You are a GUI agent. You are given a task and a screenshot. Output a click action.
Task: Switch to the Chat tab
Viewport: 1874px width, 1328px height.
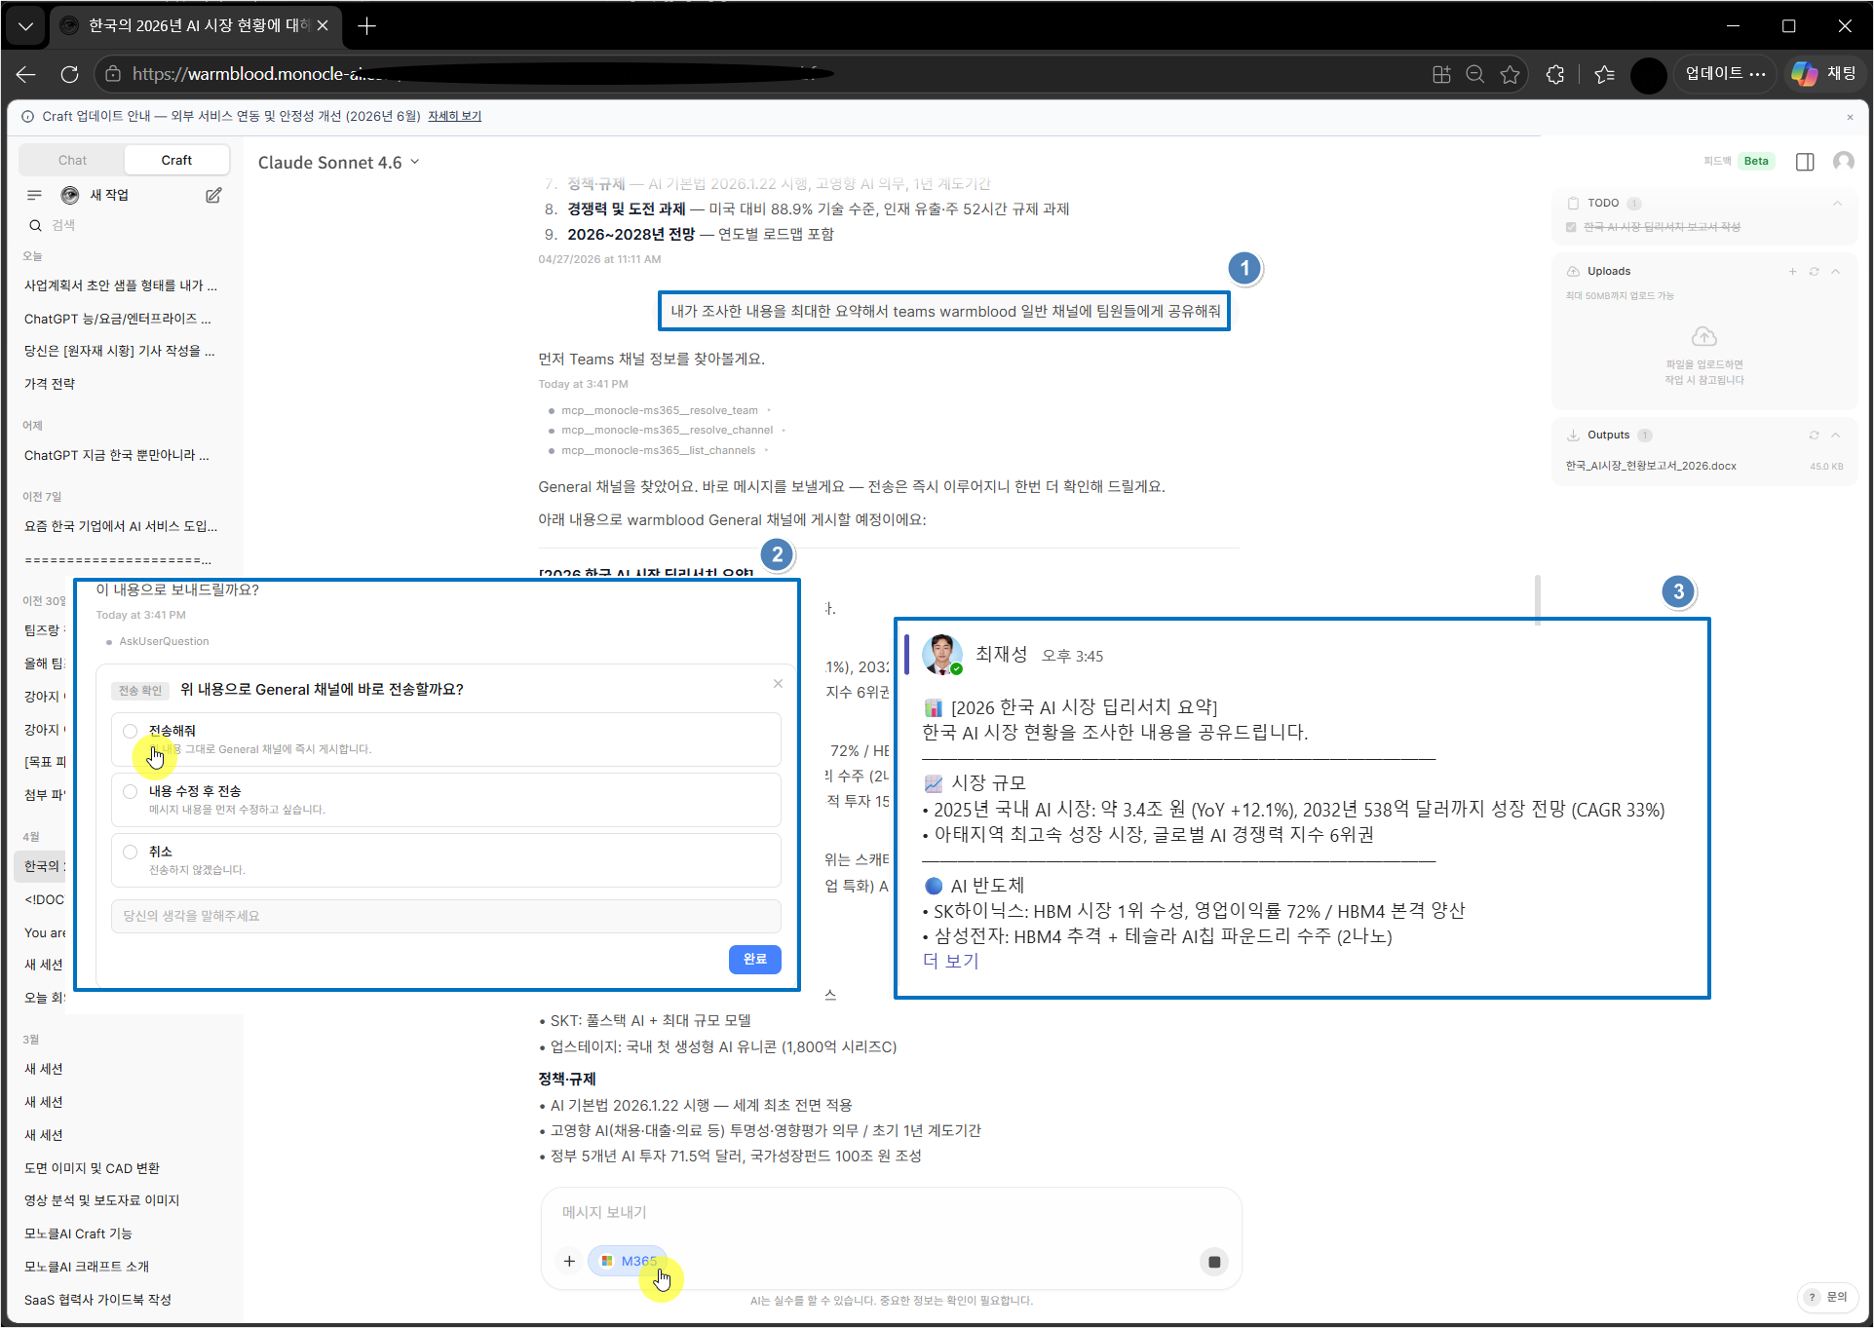(72, 160)
